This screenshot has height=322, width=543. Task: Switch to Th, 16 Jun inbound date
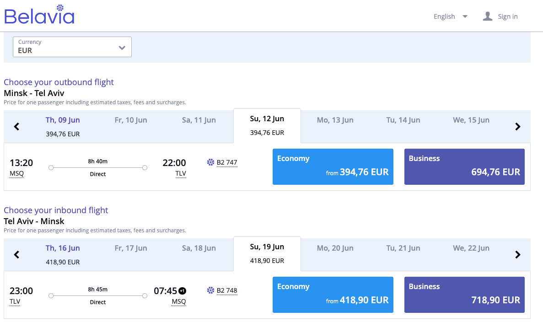point(63,254)
